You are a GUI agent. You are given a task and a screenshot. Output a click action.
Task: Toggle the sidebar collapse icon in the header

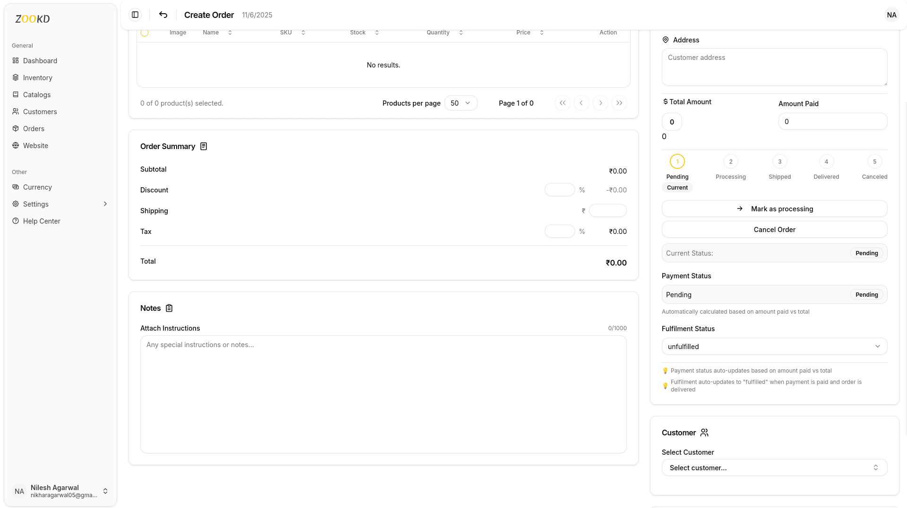click(135, 15)
